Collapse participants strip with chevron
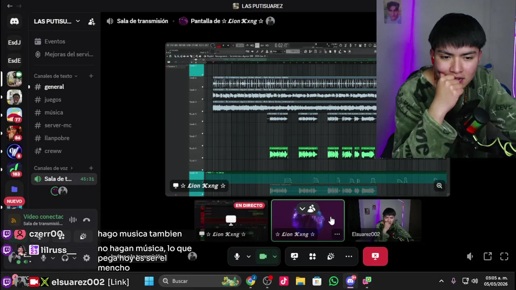516x290 pixels. pos(302,209)
